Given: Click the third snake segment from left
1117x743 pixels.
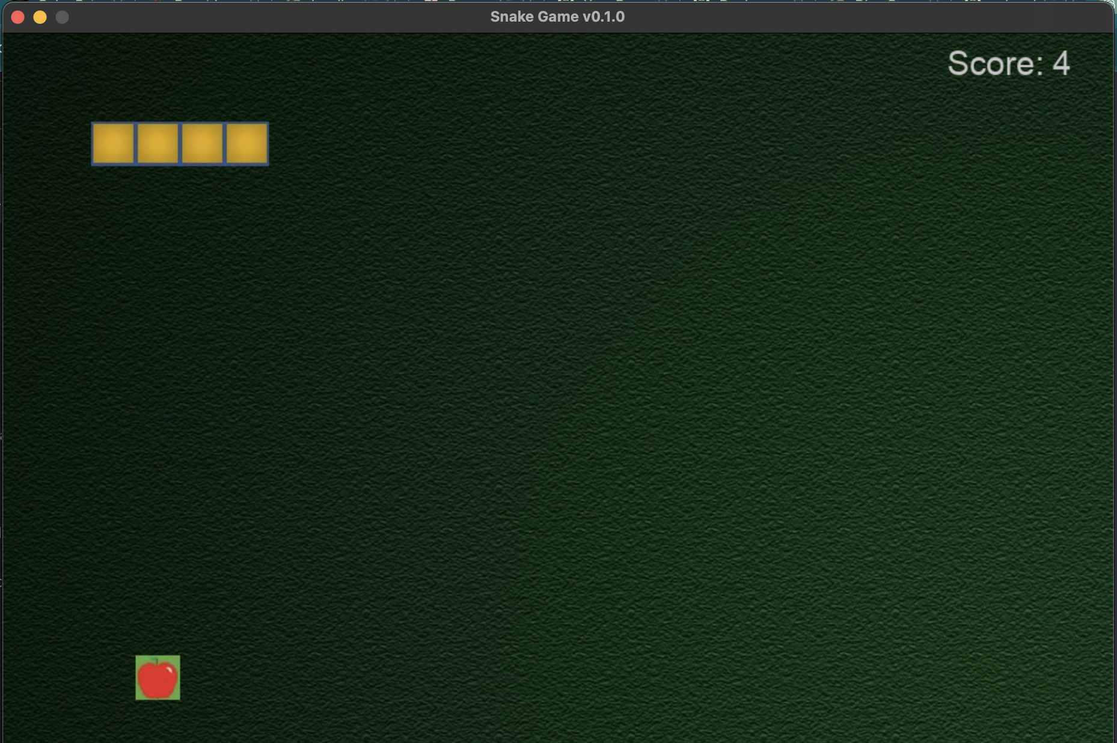Looking at the screenshot, I should [x=202, y=144].
